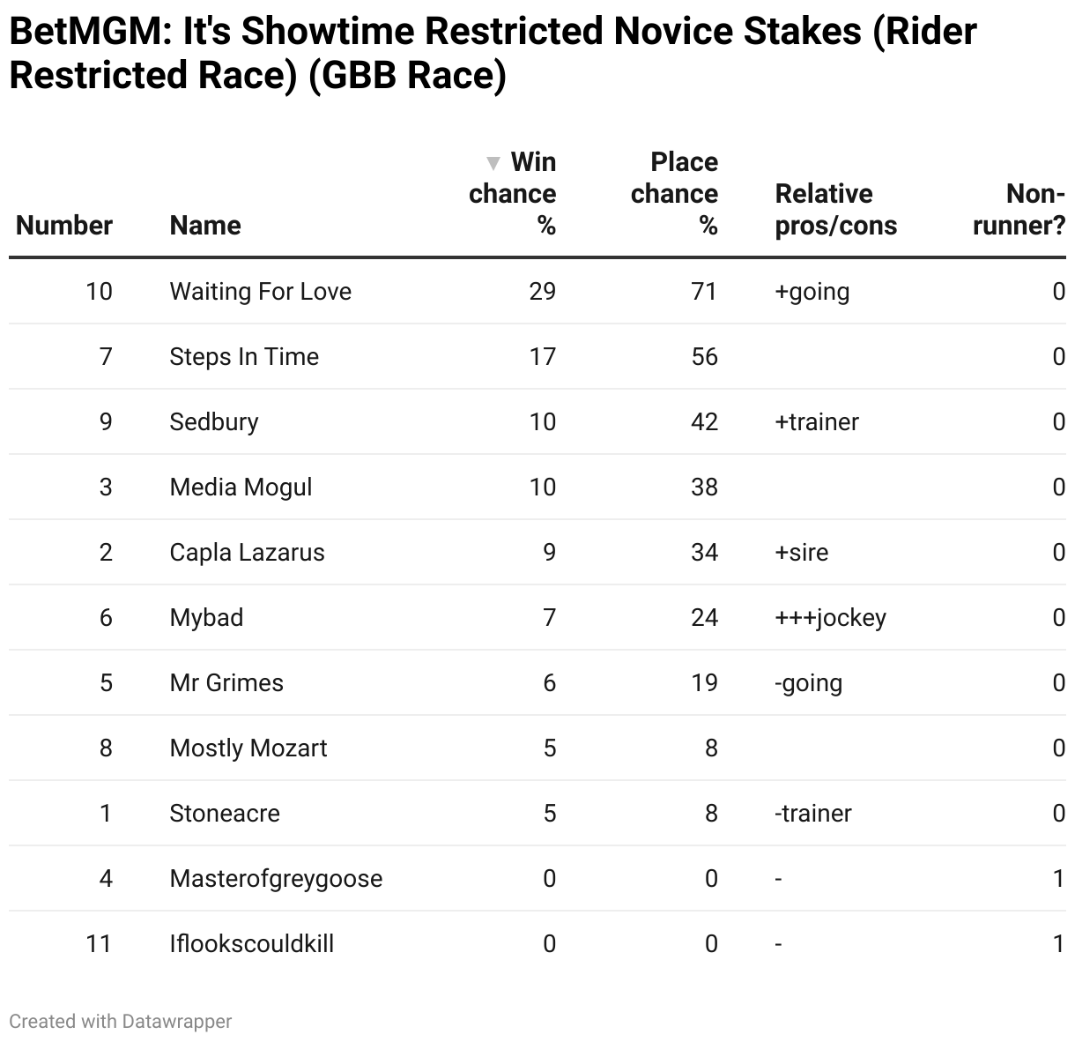The image size is (1075, 1042).
Task: Select the Waiting For Love row name
Action: point(261,292)
